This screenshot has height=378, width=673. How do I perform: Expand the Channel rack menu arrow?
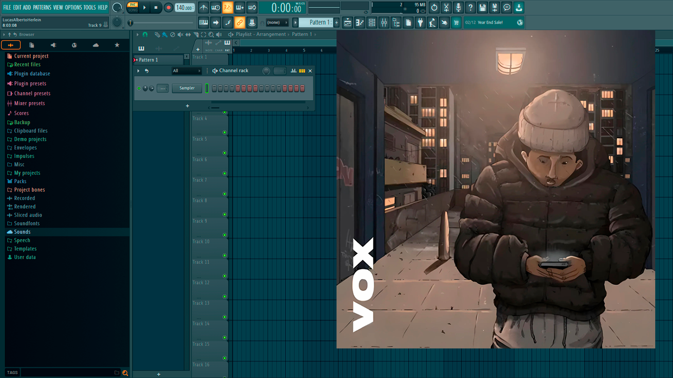pos(138,71)
